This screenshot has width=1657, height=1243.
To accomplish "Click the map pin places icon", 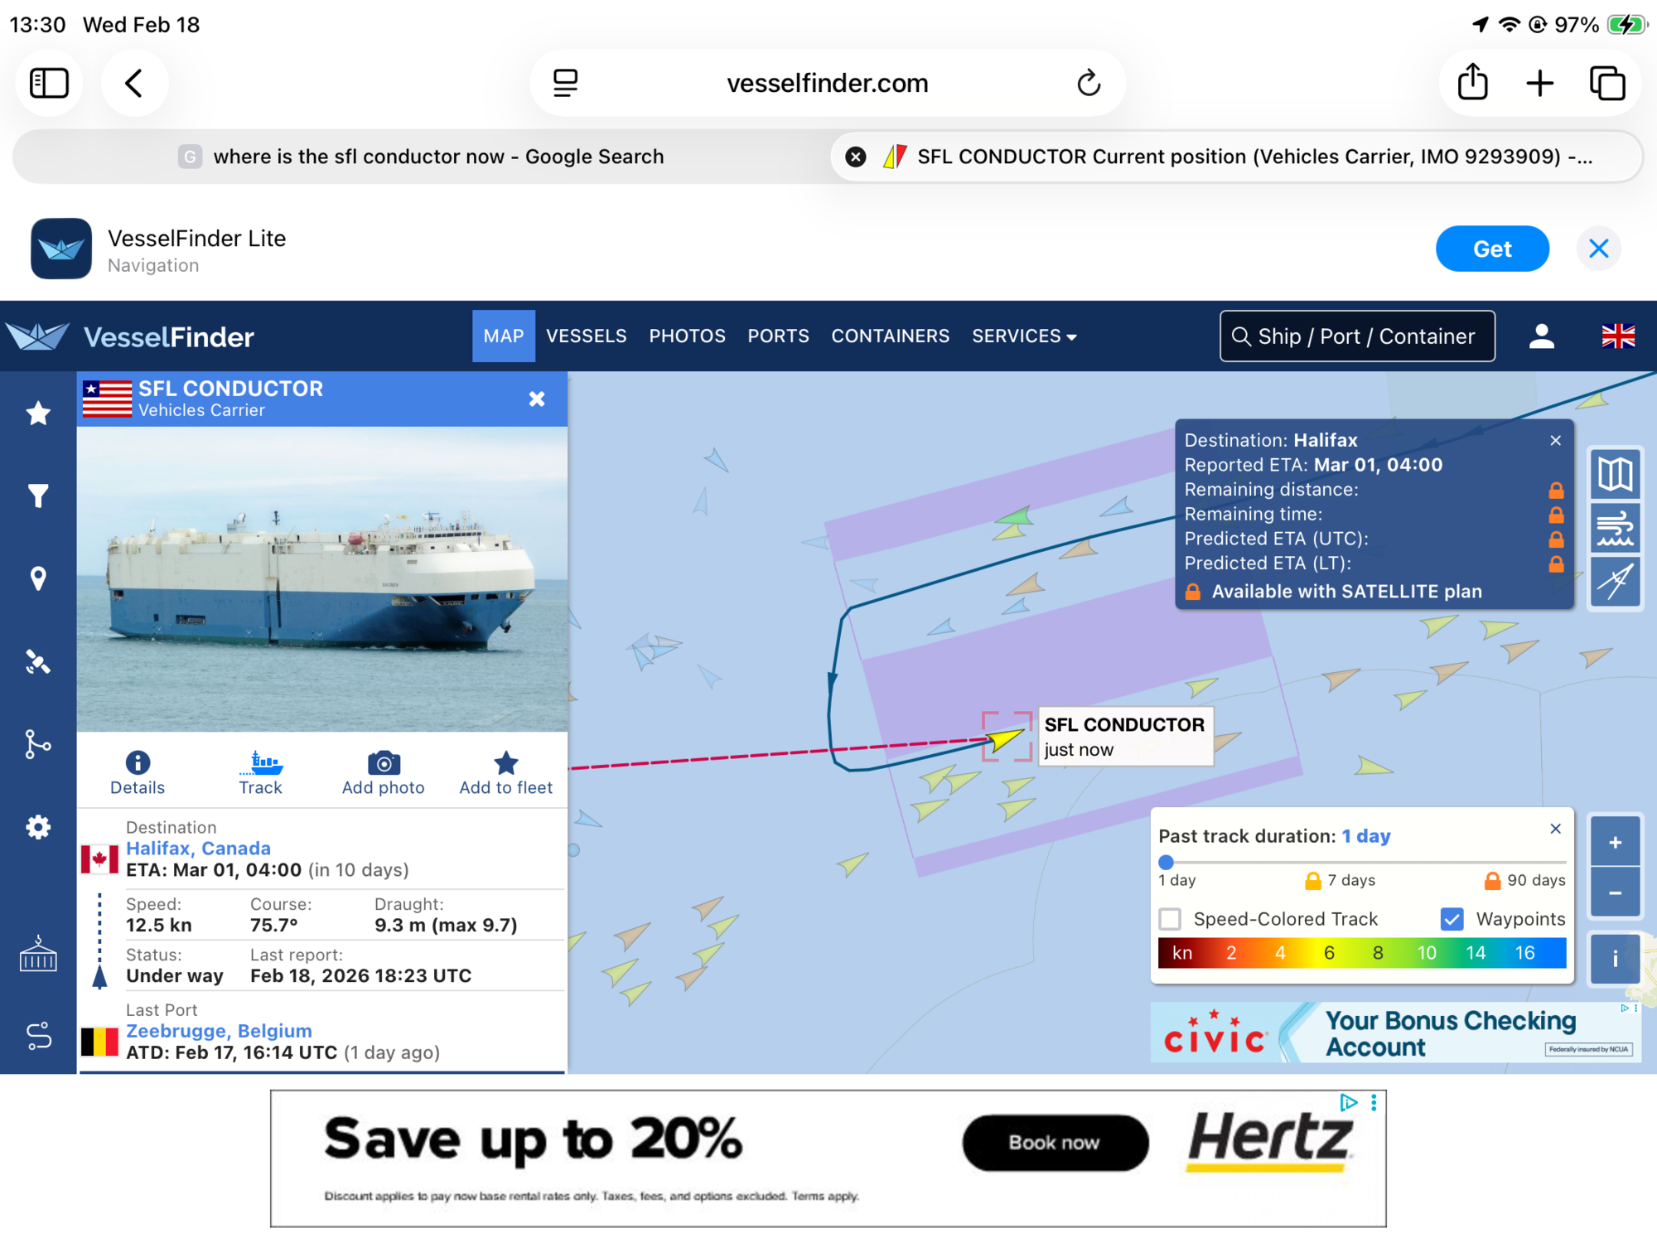I will tap(38, 578).
